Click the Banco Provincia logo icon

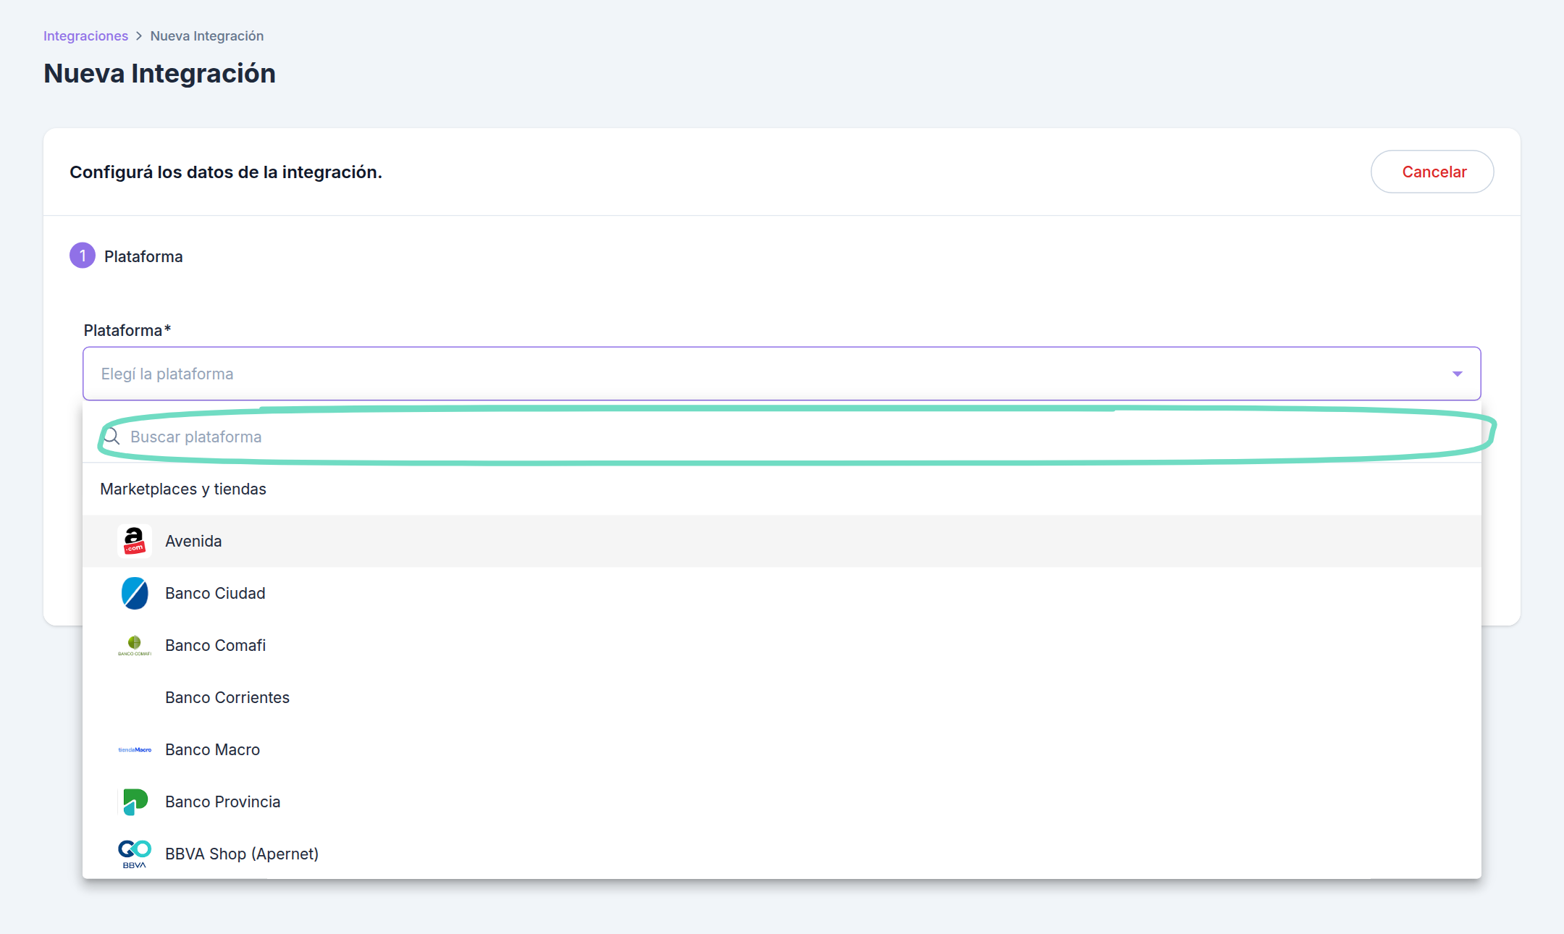pos(135,802)
